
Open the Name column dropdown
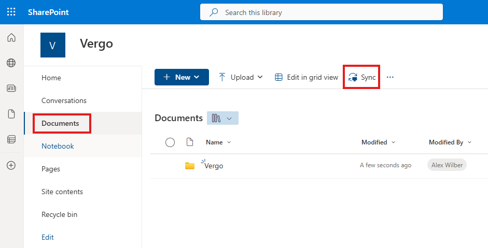[x=218, y=142]
